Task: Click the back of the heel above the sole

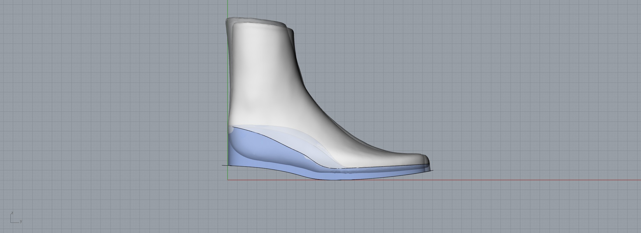Action: [x=231, y=116]
